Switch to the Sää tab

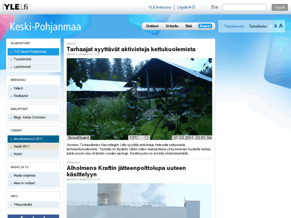point(189,26)
